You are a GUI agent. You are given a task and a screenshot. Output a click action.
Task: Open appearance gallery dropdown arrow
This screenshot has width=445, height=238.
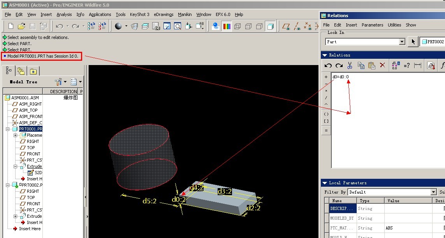pos(126,26)
